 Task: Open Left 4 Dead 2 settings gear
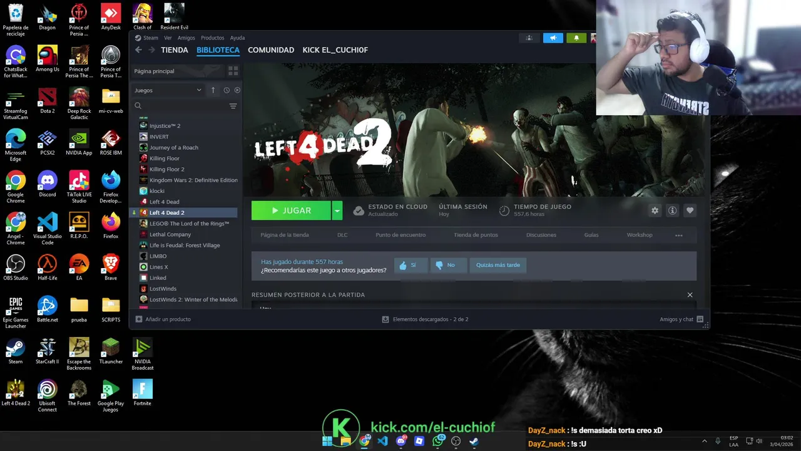point(655,210)
